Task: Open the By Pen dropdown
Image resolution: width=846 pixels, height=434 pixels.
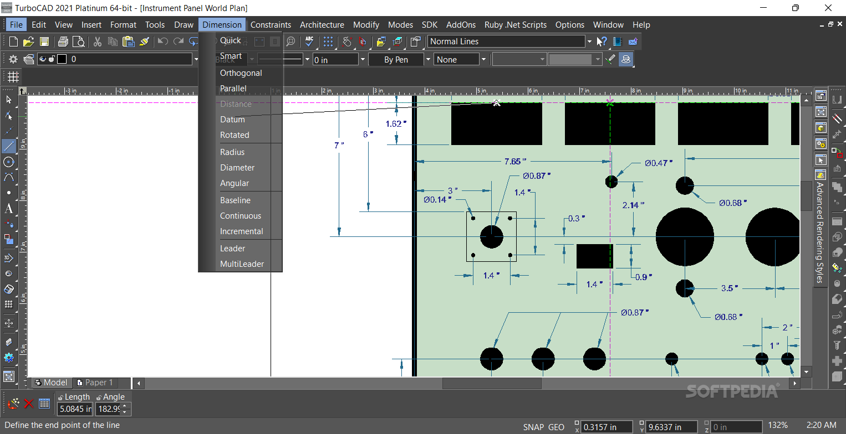Action: point(428,59)
